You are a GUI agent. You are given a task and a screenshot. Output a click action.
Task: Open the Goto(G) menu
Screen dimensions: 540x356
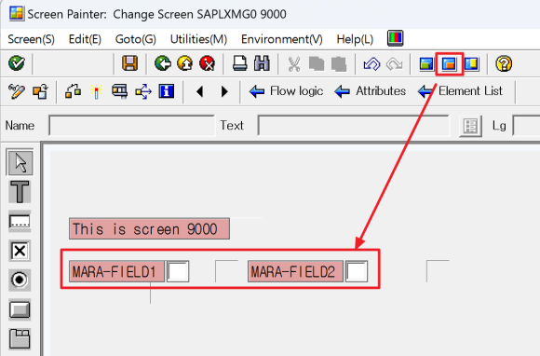(135, 39)
